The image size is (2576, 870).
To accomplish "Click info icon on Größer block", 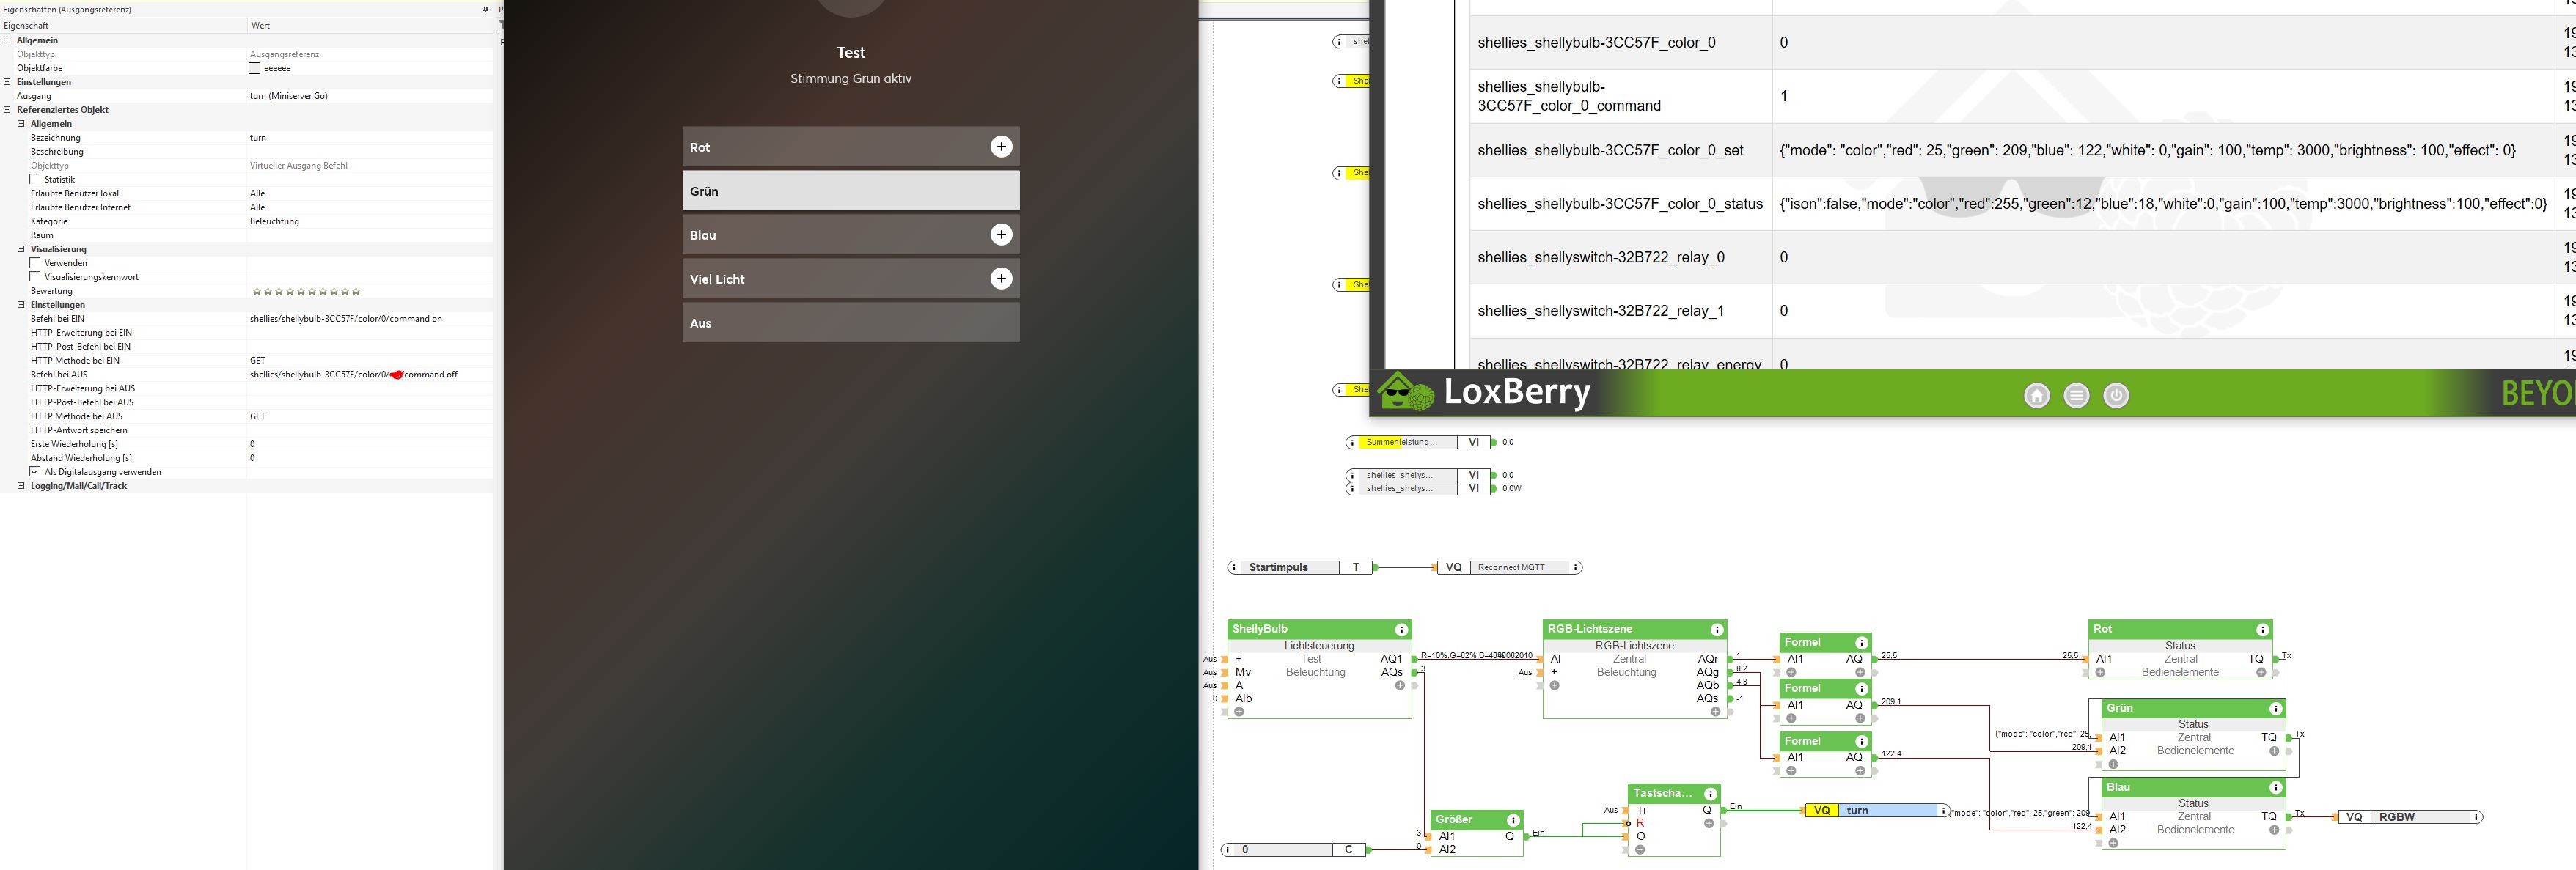I will [x=1513, y=820].
